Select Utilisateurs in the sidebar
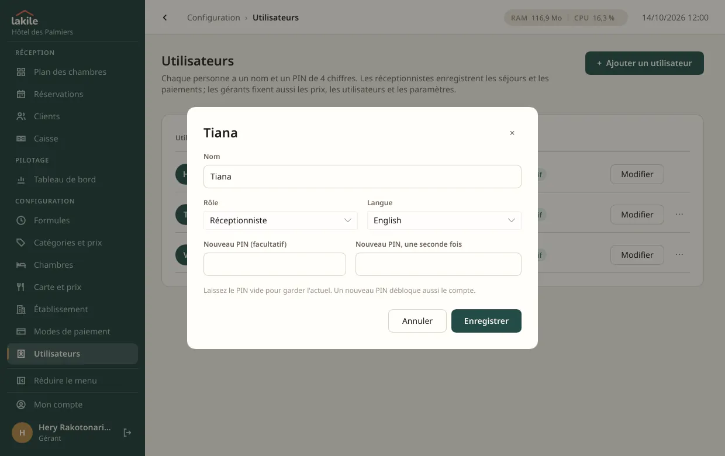Screen dimensions: 725x456 72,354
